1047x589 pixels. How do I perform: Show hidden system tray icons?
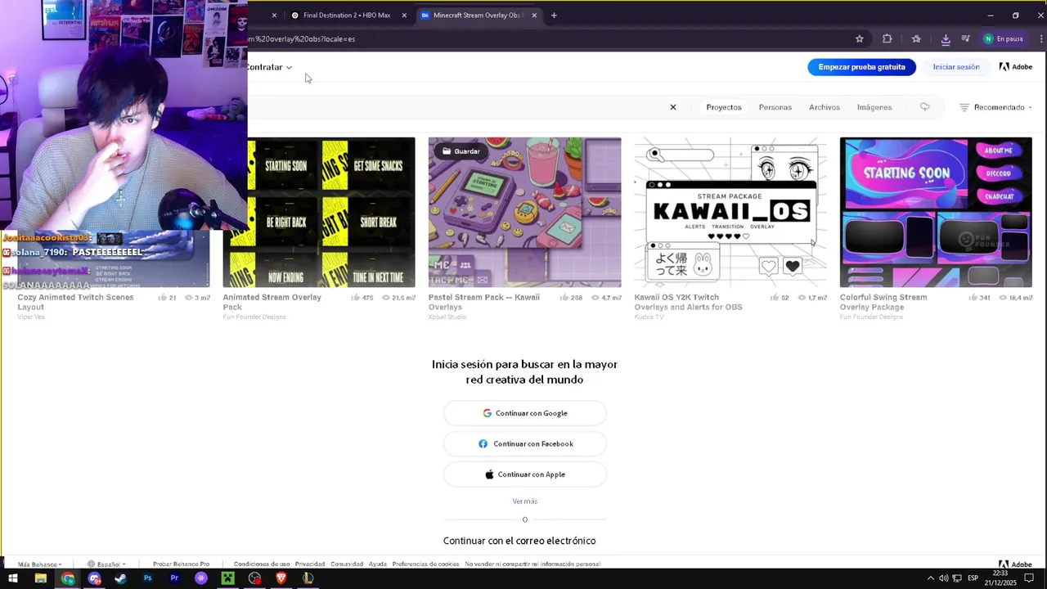click(x=930, y=578)
